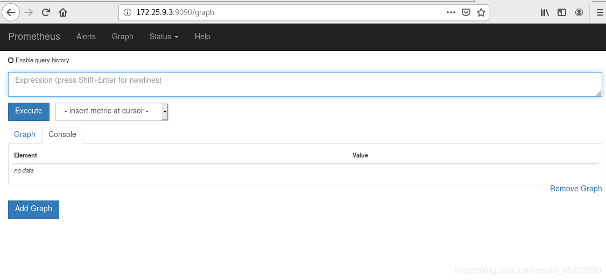Click the browser forward arrow button
This screenshot has width=606, height=280.
[x=29, y=12]
